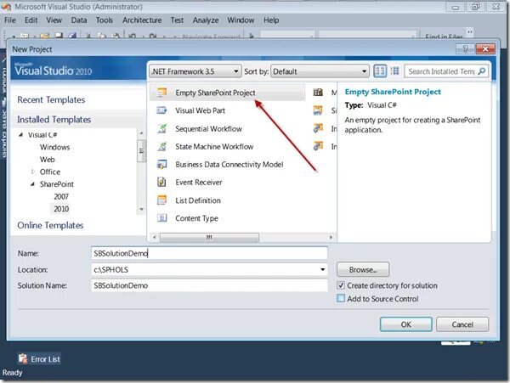The height and width of the screenshot is (383, 510).
Task: Open the Edit menu
Action: [31, 20]
